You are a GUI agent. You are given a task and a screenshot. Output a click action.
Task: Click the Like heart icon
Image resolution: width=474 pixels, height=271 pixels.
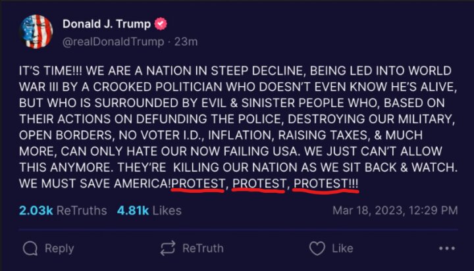(x=317, y=249)
